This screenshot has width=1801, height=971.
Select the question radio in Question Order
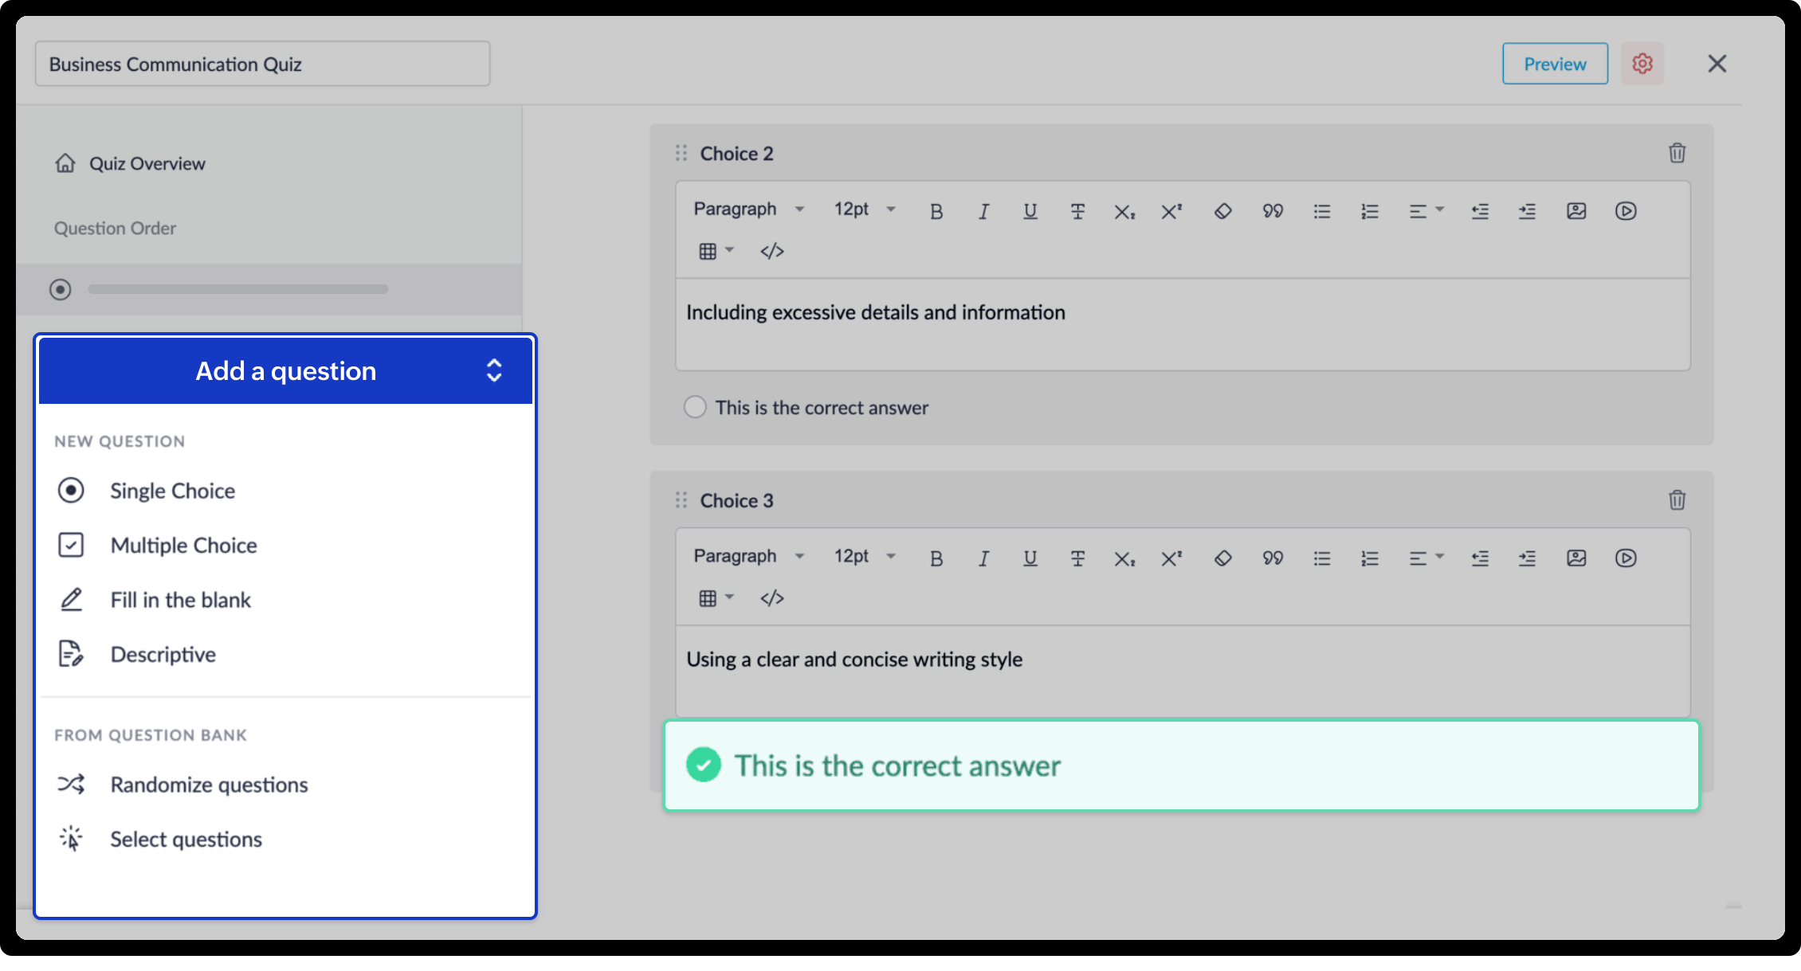point(61,289)
